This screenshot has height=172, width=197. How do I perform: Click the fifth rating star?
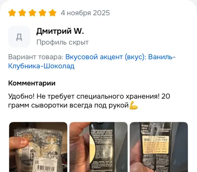point(52,13)
